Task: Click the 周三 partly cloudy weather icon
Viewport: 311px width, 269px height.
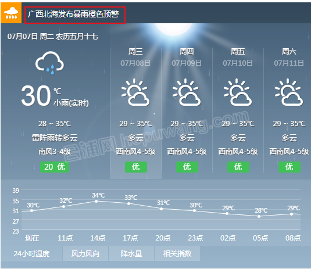Action: (x=135, y=92)
